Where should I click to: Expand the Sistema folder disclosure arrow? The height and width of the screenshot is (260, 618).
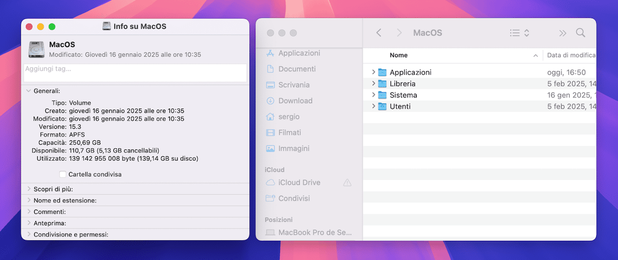[374, 95]
